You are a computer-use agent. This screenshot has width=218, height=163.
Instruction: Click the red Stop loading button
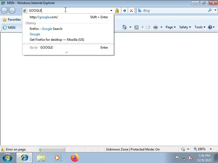(131, 11)
